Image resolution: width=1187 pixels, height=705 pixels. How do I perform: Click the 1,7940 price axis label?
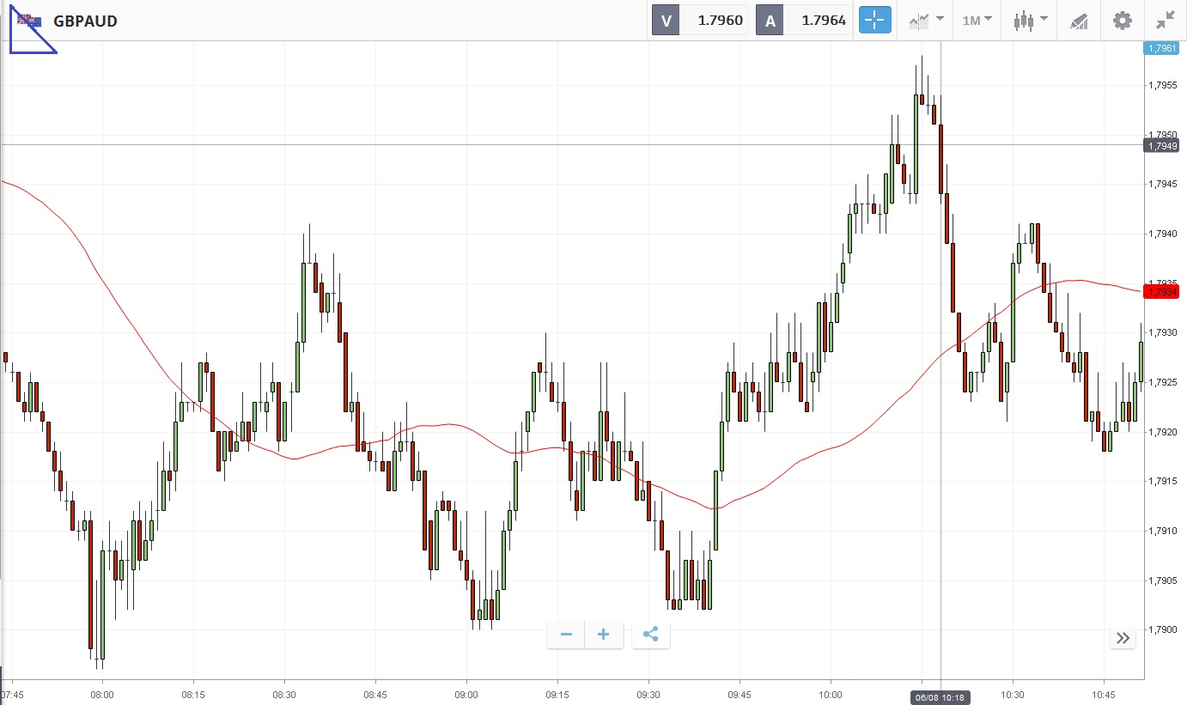tap(1162, 234)
